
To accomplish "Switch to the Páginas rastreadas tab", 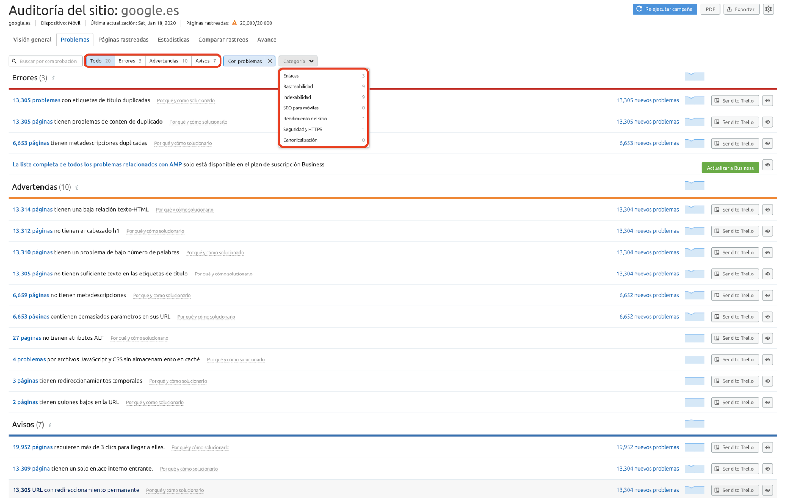I will click(x=123, y=40).
